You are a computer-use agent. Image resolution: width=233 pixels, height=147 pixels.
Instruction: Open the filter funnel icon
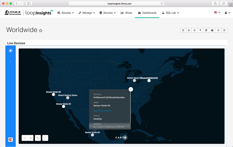point(201,31)
